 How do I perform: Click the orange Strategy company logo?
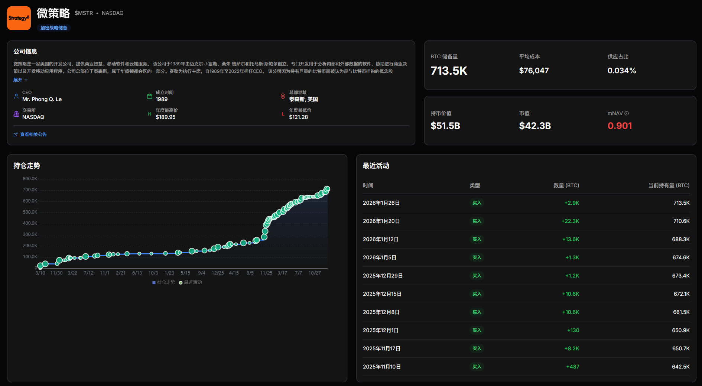(x=19, y=18)
